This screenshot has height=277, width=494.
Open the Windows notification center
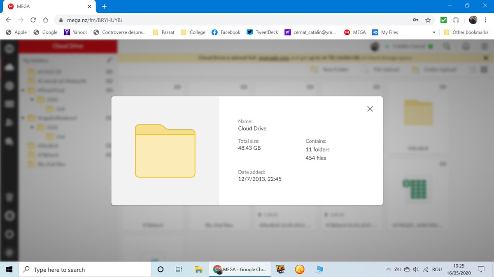coord(481,269)
